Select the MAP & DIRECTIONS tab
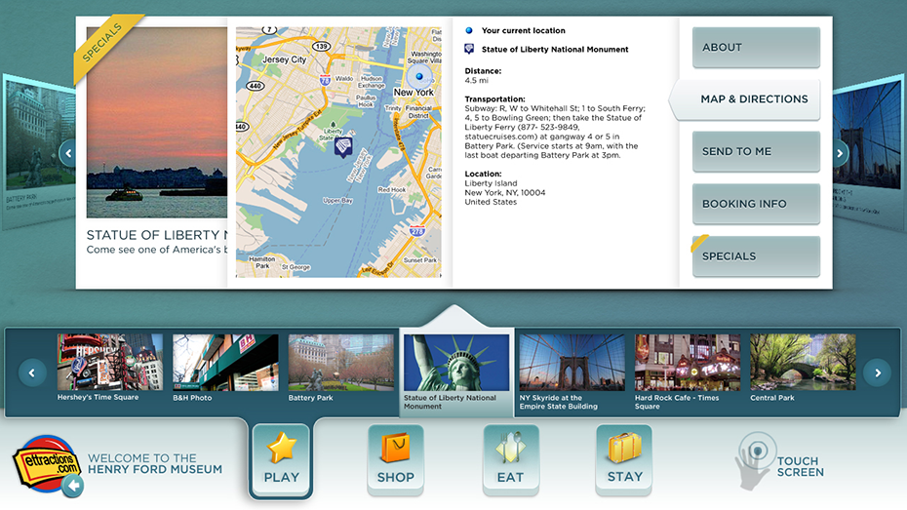Image resolution: width=907 pixels, height=510 pixels. pyautogui.click(x=747, y=99)
